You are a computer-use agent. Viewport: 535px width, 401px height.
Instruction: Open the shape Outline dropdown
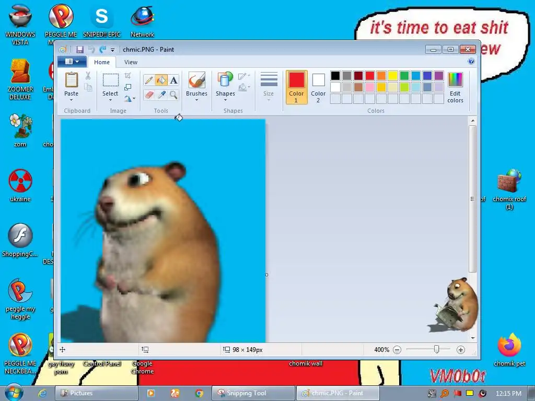click(x=244, y=76)
